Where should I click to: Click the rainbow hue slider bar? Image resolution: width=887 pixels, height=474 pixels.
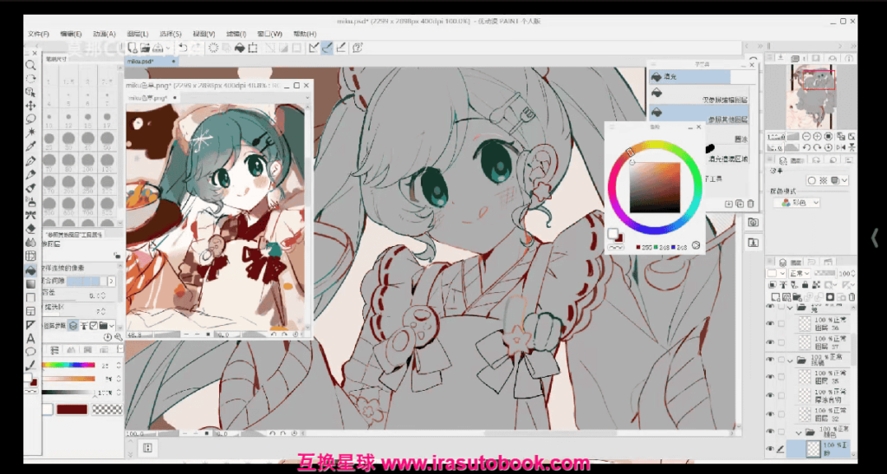[68, 365]
